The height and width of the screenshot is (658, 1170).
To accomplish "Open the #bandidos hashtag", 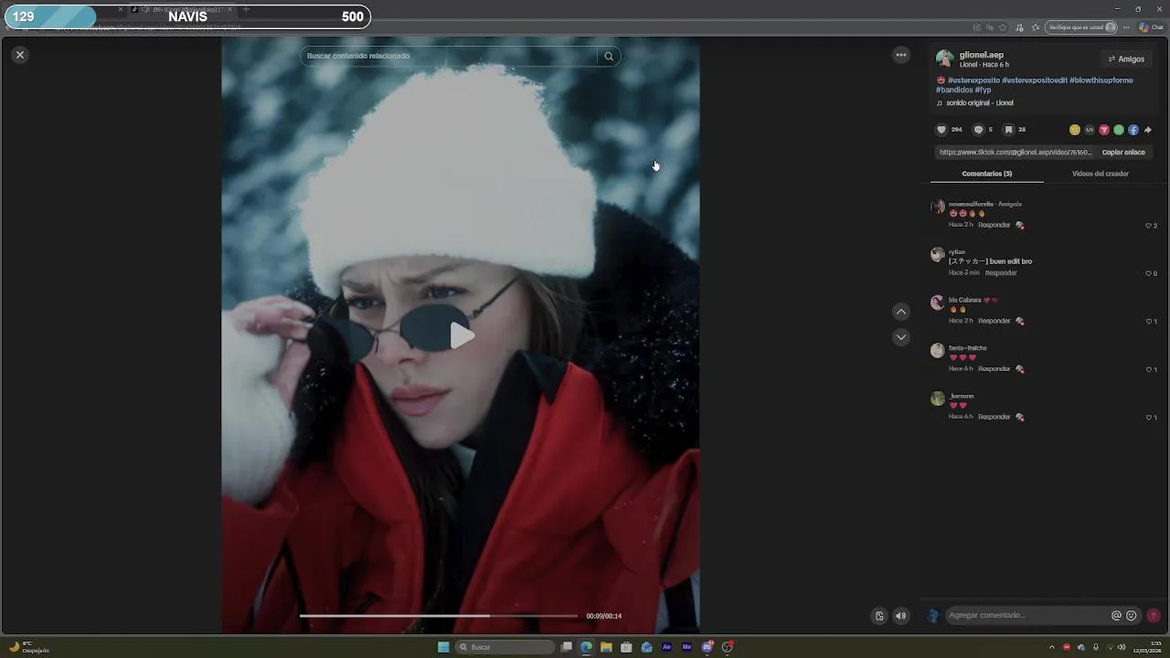I will [x=953, y=90].
